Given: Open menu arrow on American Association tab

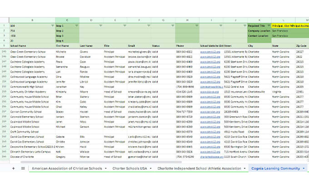Looking at the screenshot, I should pos(105,168).
